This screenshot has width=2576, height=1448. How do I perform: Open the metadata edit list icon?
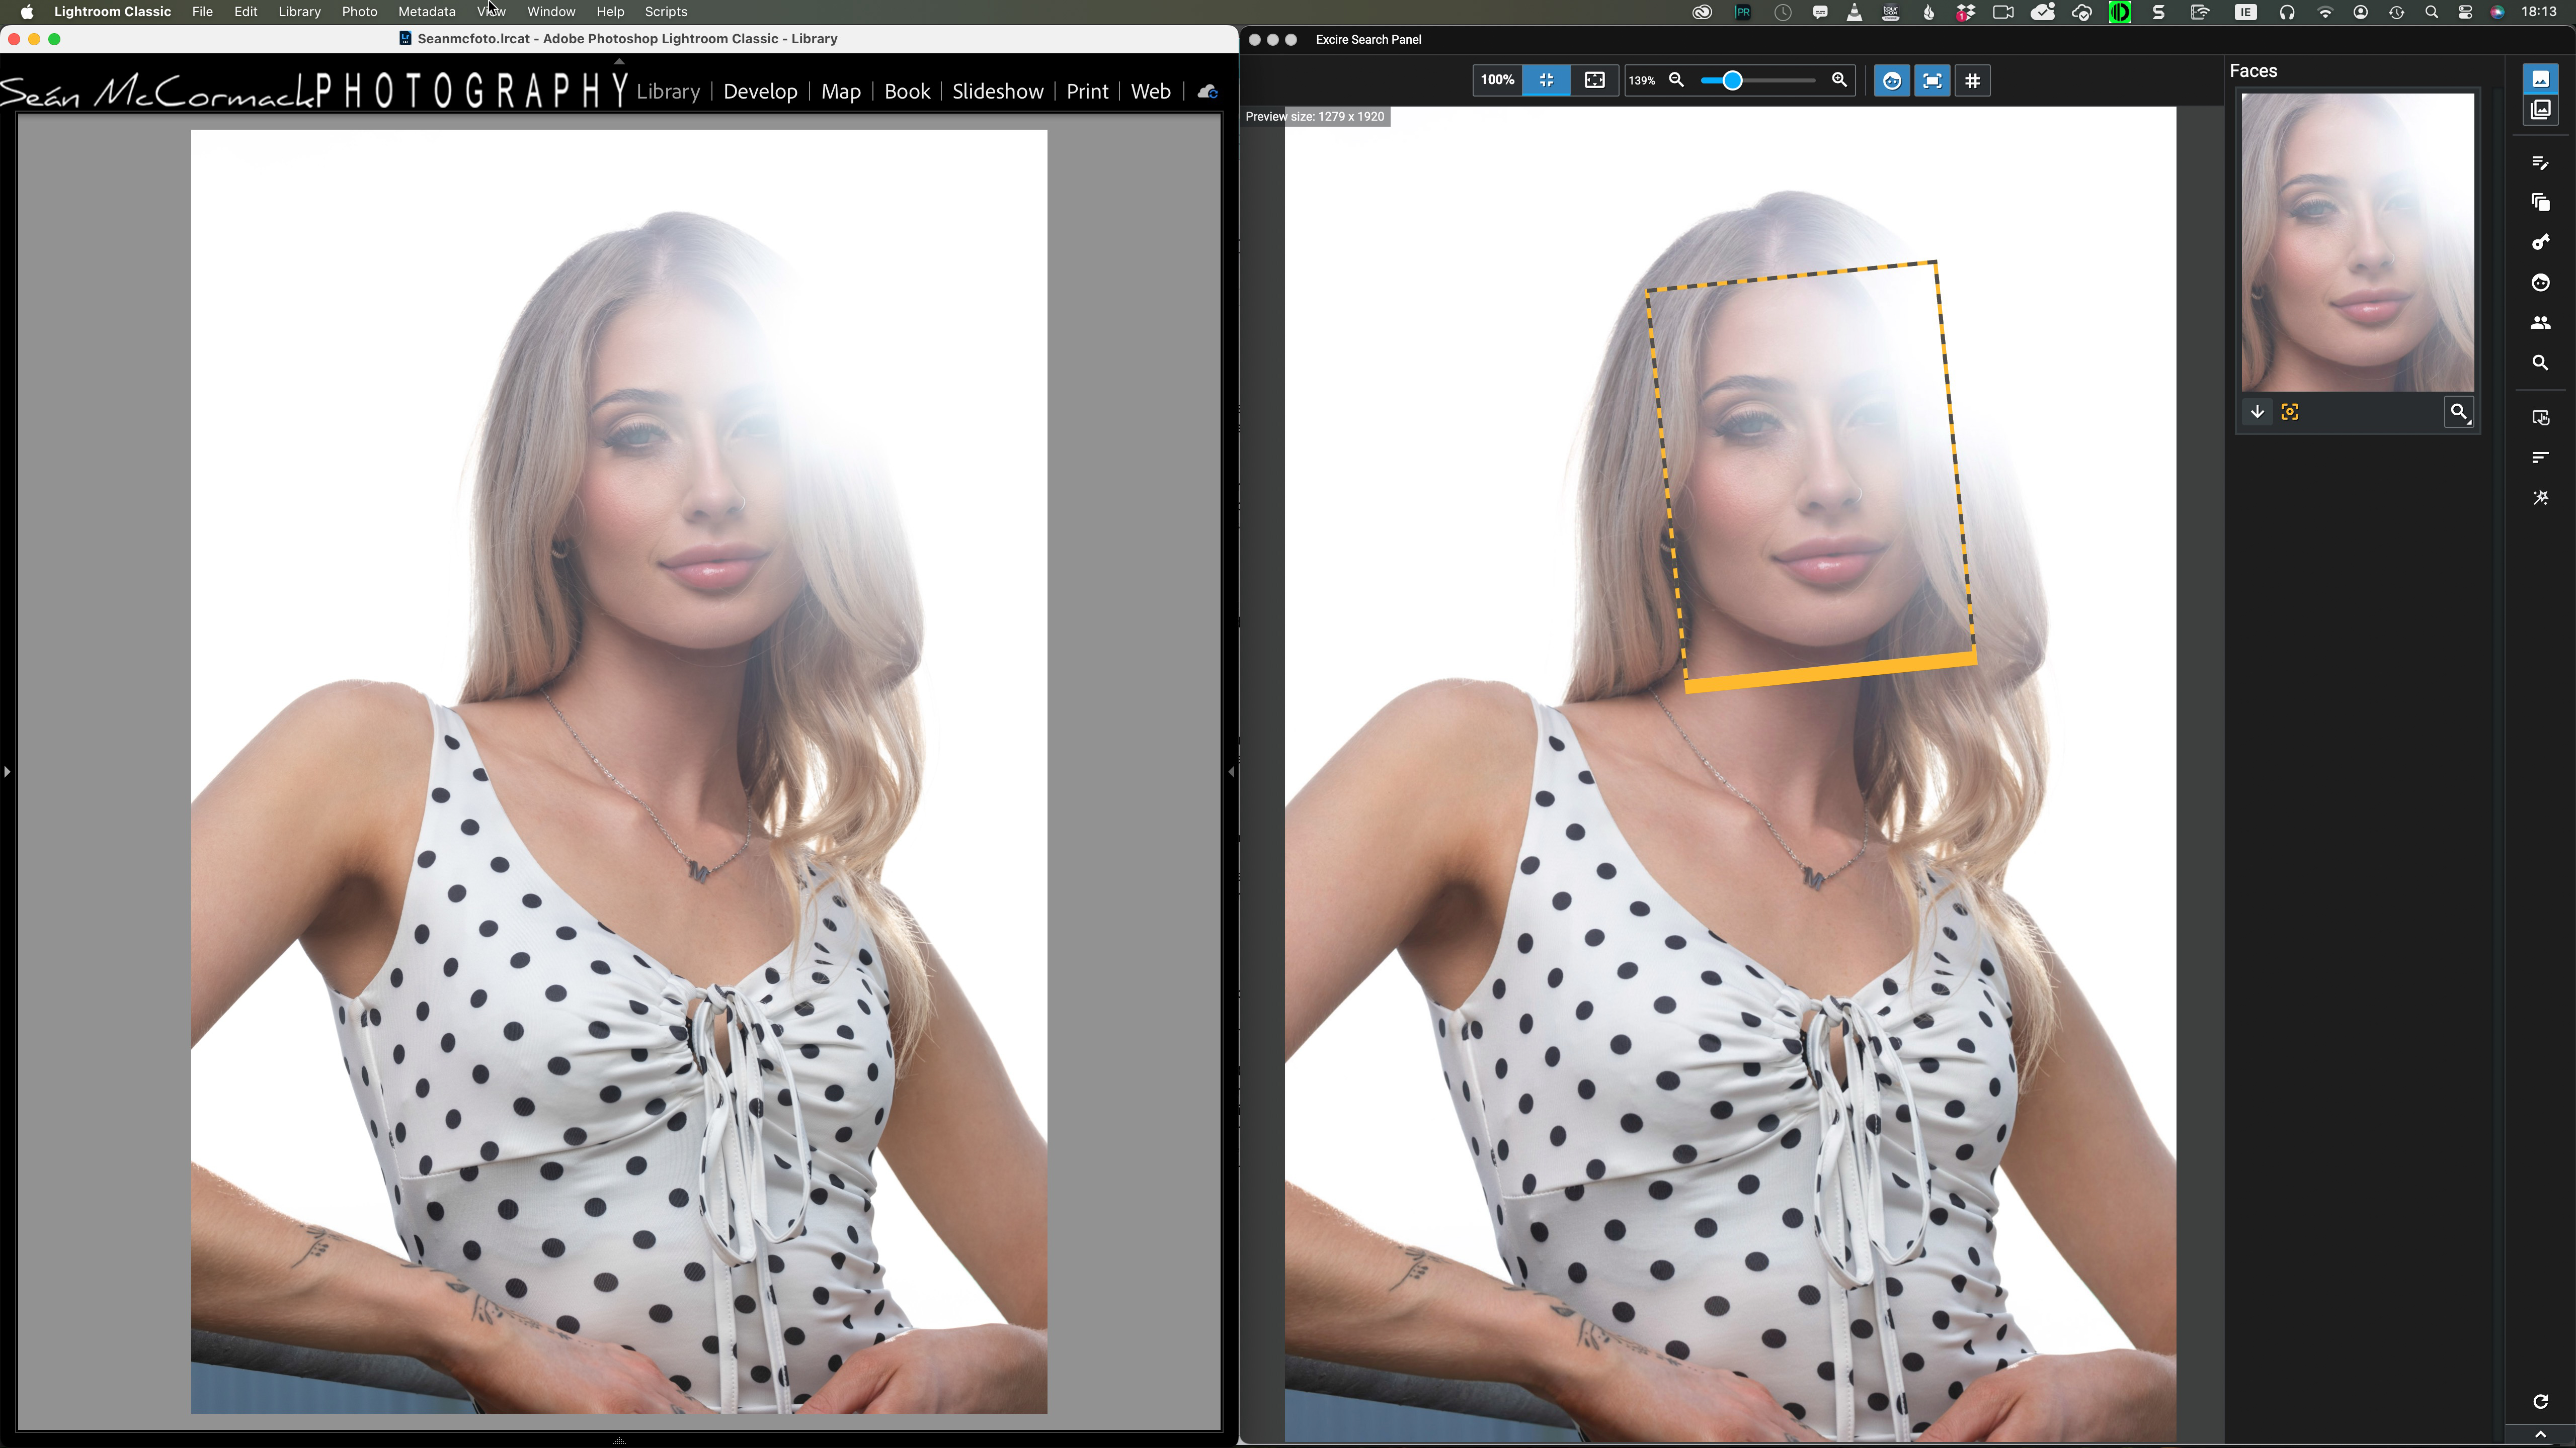(x=2540, y=162)
